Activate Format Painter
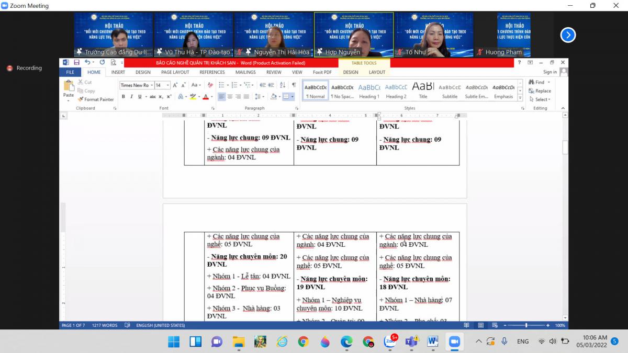 (x=96, y=99)
